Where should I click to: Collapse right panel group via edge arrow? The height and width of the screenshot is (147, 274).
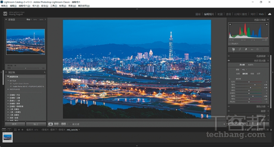coord(273,72)
